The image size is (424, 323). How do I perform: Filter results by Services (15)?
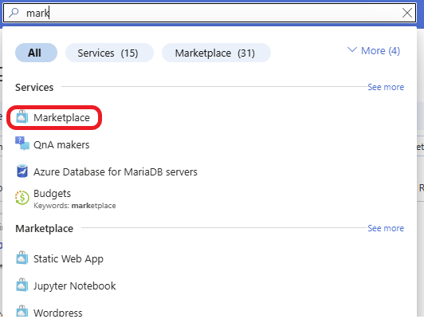(109, 53)
